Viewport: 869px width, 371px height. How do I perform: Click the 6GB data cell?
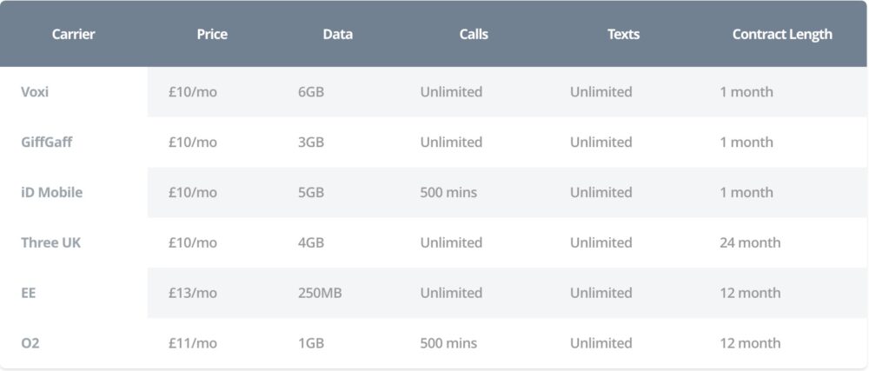point(311,92)
